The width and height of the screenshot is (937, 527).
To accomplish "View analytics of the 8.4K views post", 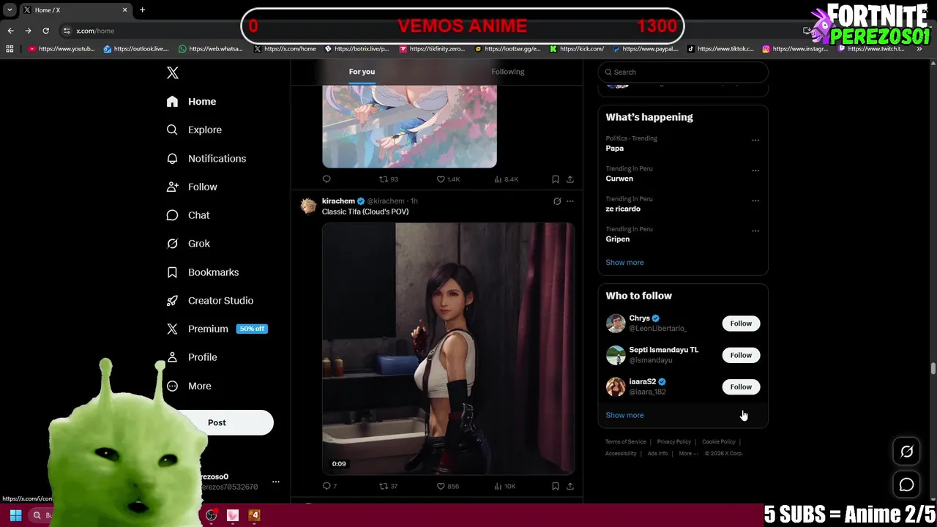I will [x=507, y=179].
